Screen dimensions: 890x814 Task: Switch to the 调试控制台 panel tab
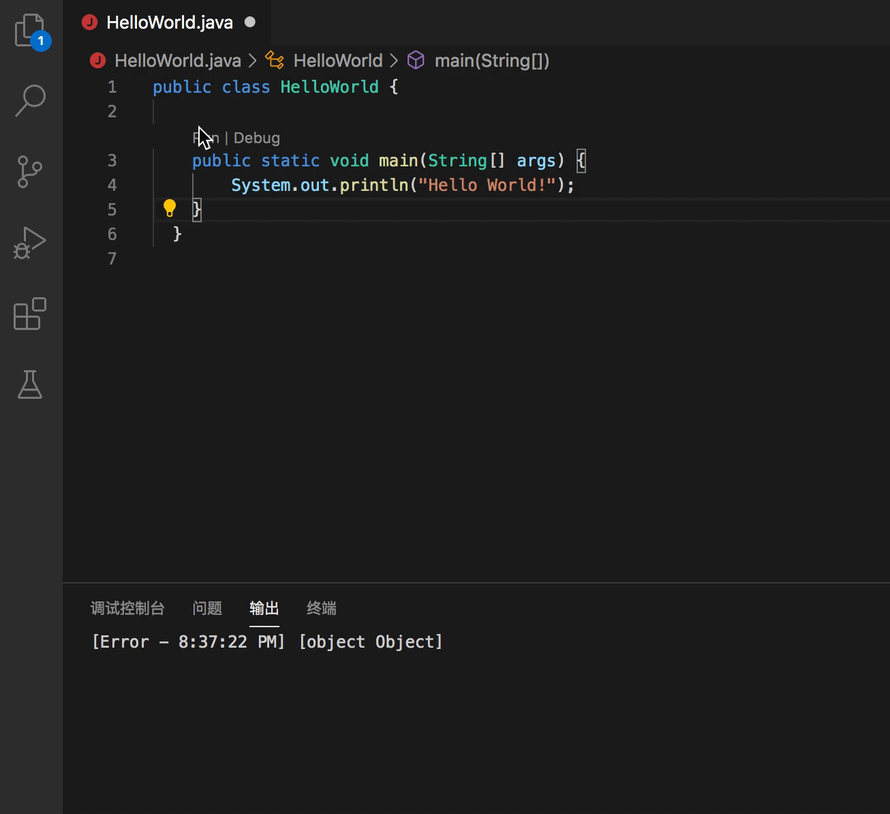click(127, 608)
